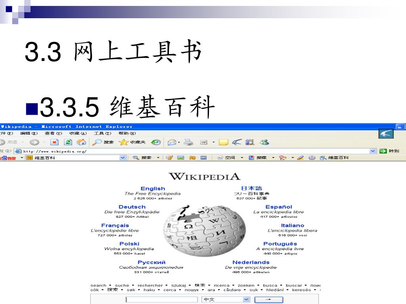The image size is (406, 304).
Task: Click the Forward arrow button
Action: coord(34,142)
